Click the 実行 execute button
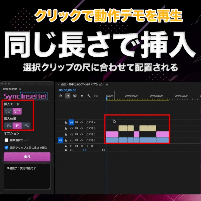 click(27, 157)
